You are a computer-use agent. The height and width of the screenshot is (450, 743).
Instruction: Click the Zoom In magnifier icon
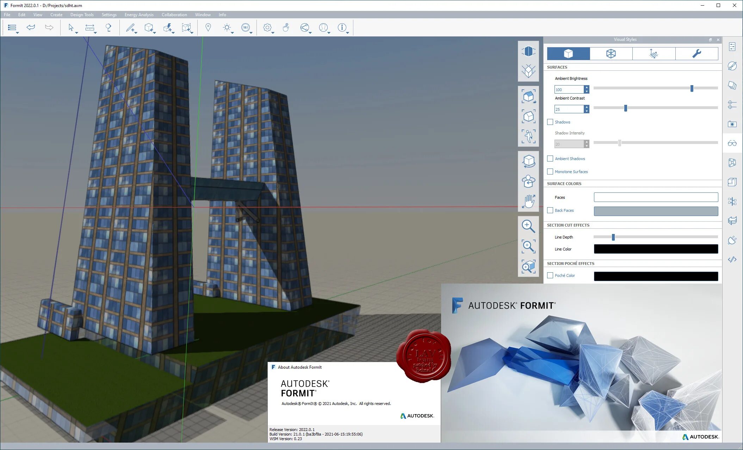pyautogui.click(x=528, y=226)
